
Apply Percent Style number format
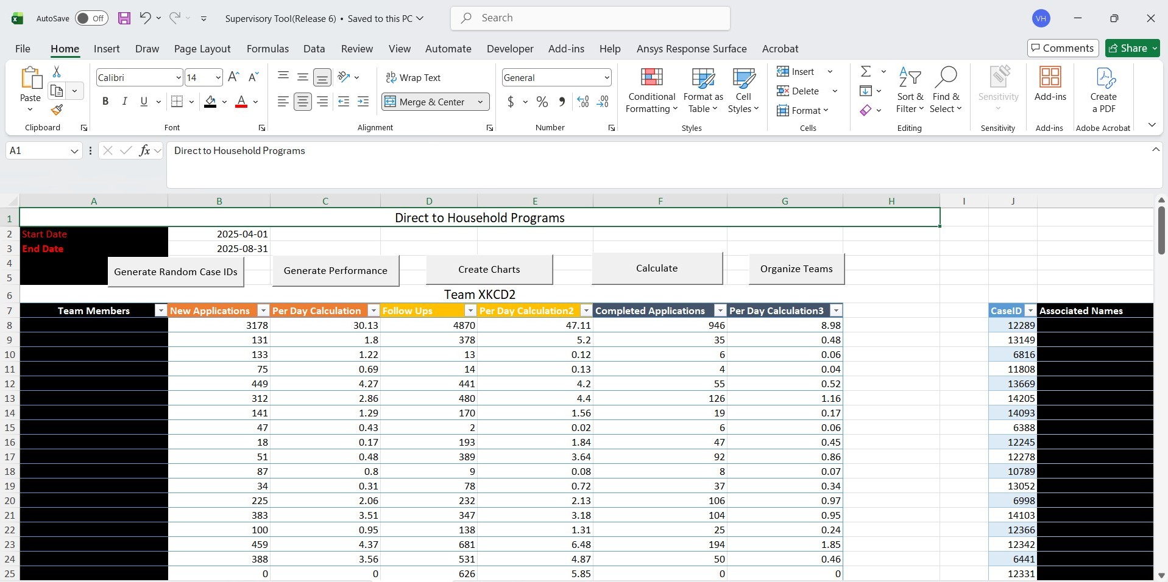tap(542, 102)
